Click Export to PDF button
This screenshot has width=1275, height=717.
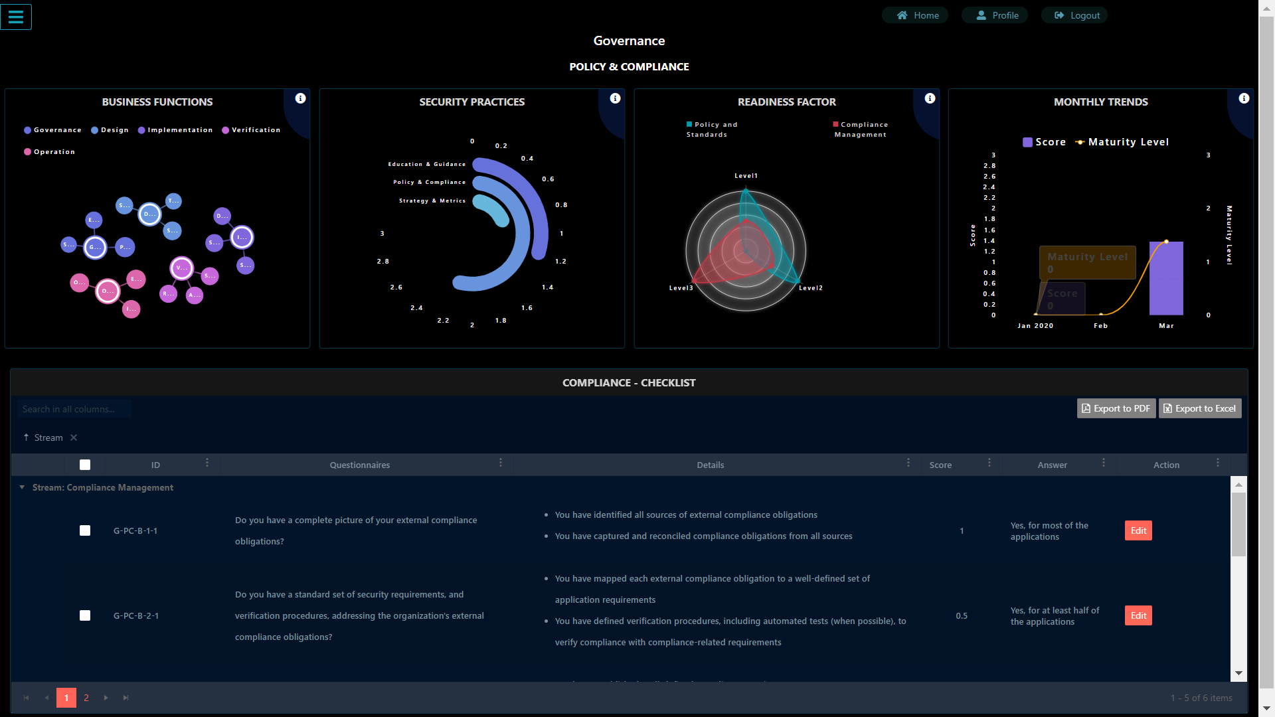(x=1116, y=408)
